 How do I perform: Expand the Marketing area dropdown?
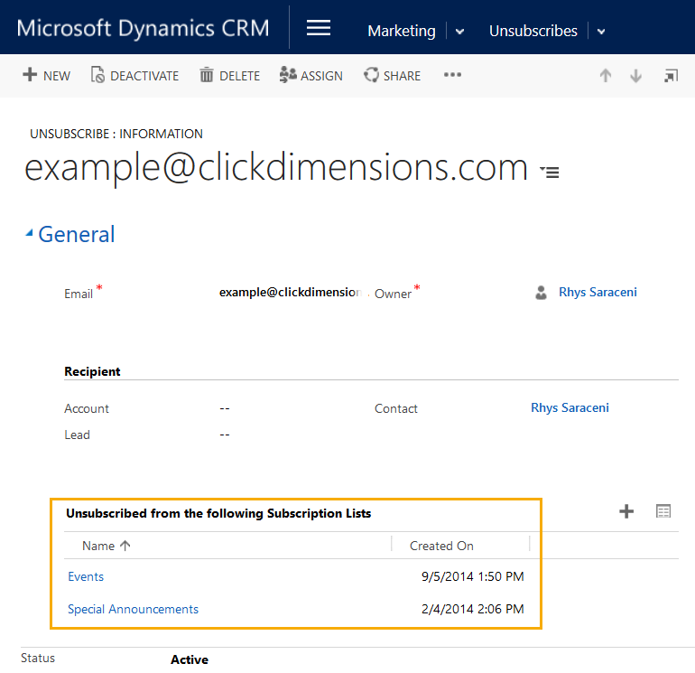pos(459,32)
